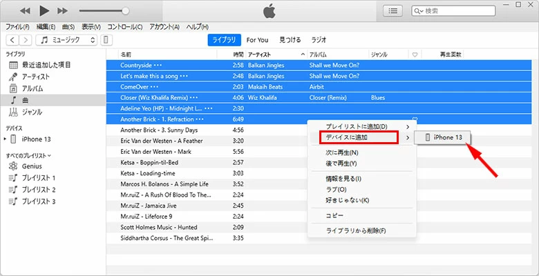Skip to the next track
Screen dimensions: 539x276
point(64,11)
